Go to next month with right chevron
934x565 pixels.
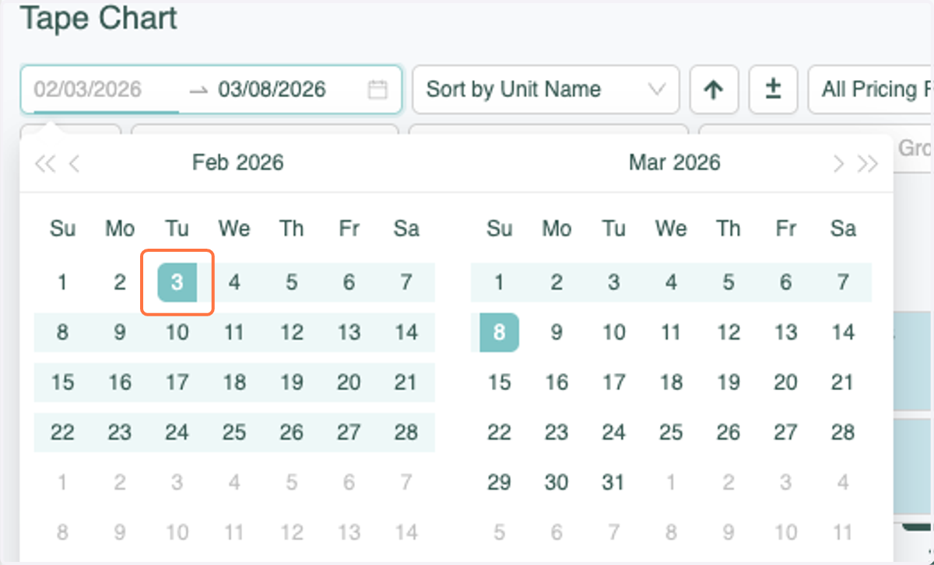(x=838, y=163)
